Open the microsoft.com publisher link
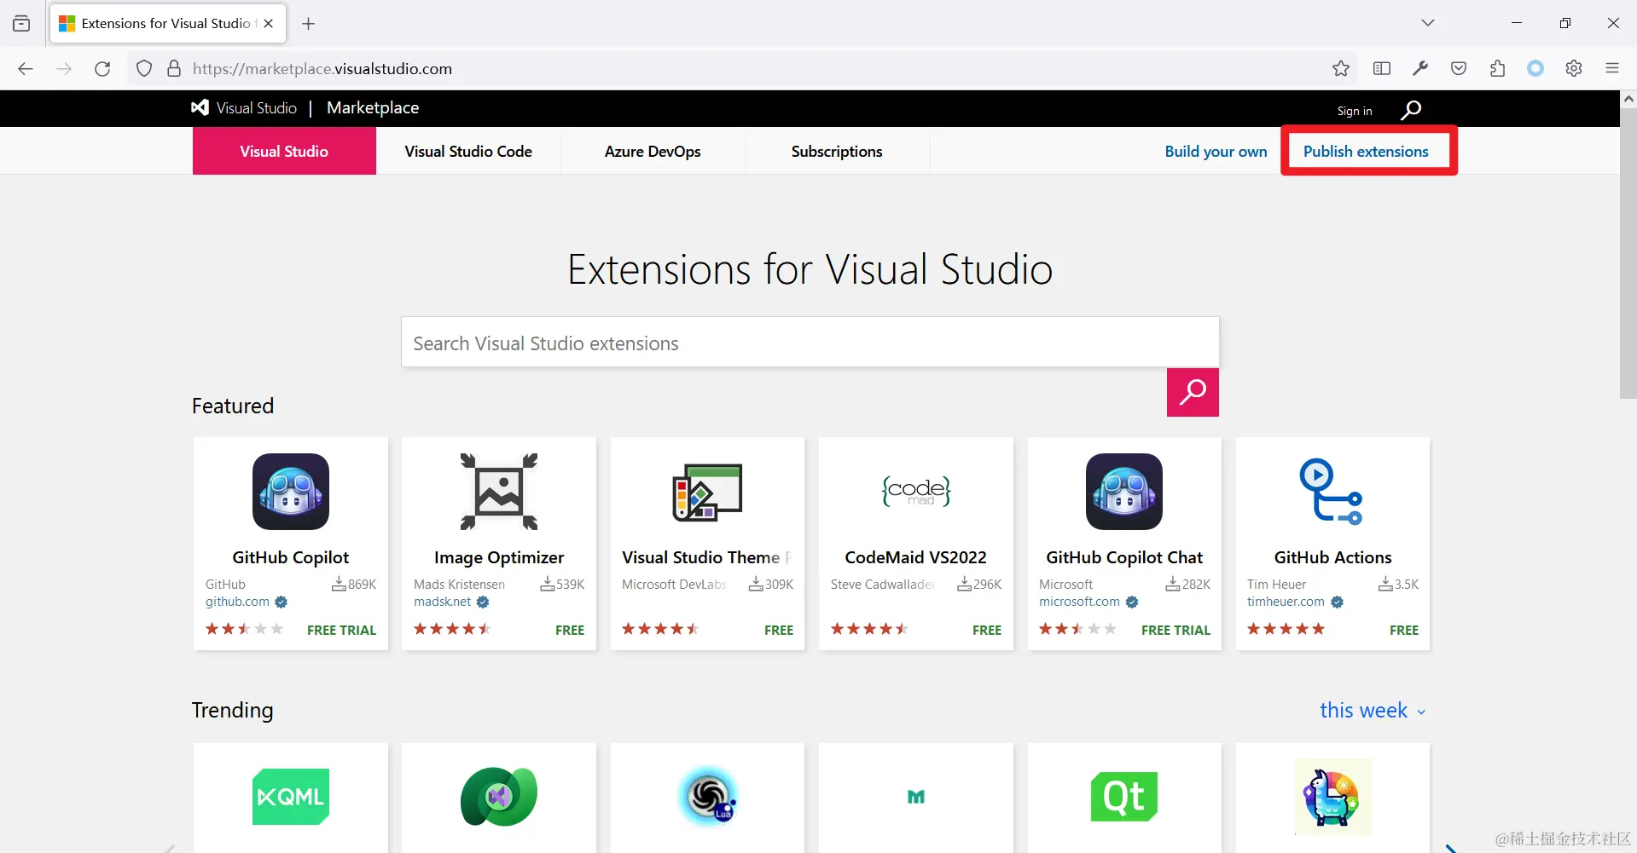The width and height of the screenshot is (1637, 853). click(x=1079, y=602)
